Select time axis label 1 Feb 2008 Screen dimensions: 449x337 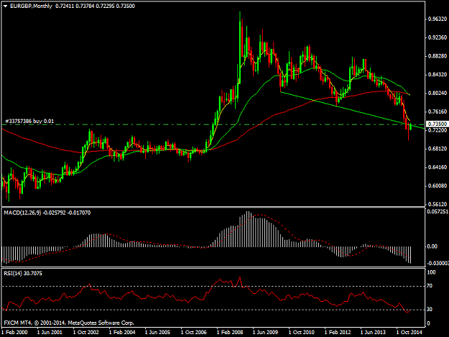(230, 332)
